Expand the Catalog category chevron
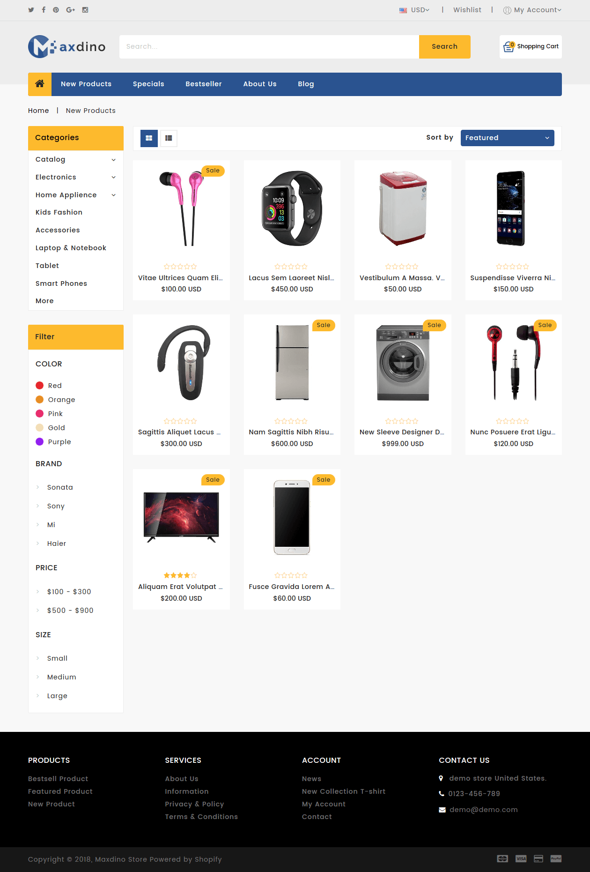 tap(113, 160)
